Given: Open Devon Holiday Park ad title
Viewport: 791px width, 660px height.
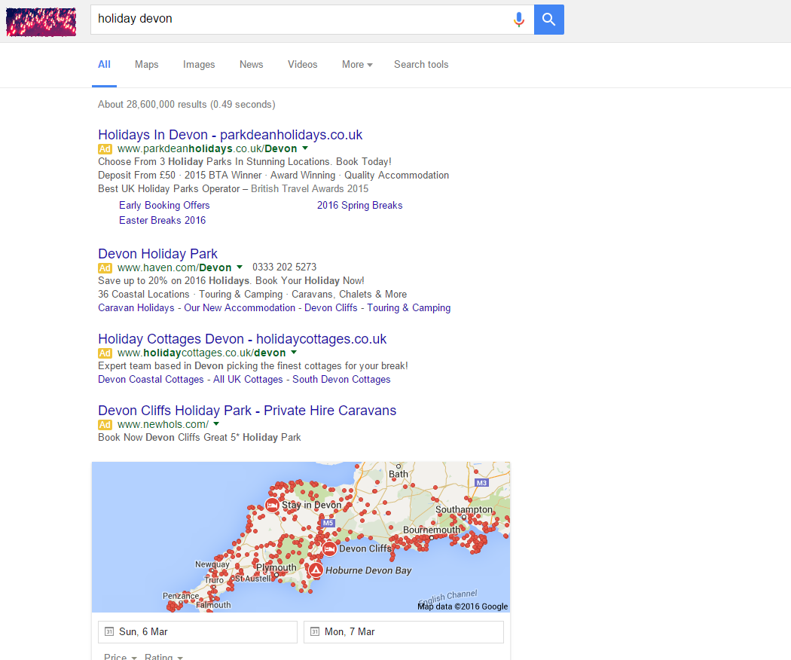Looking at the screenshot, I should pyautogui.click(x=158, y=254).
